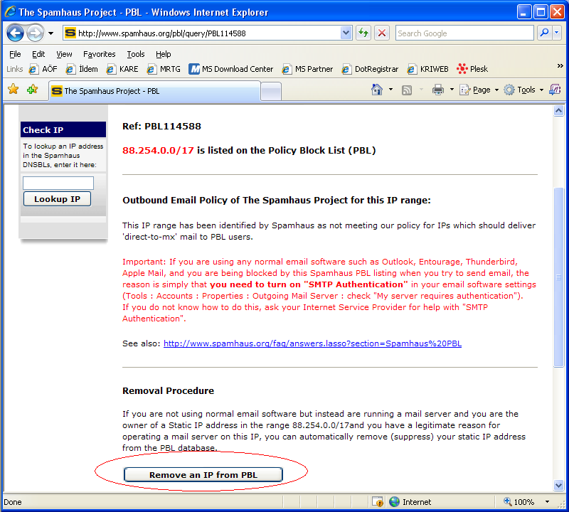
Task: Click the page scrollbar up arrow
Action: [x=558, y=111]
